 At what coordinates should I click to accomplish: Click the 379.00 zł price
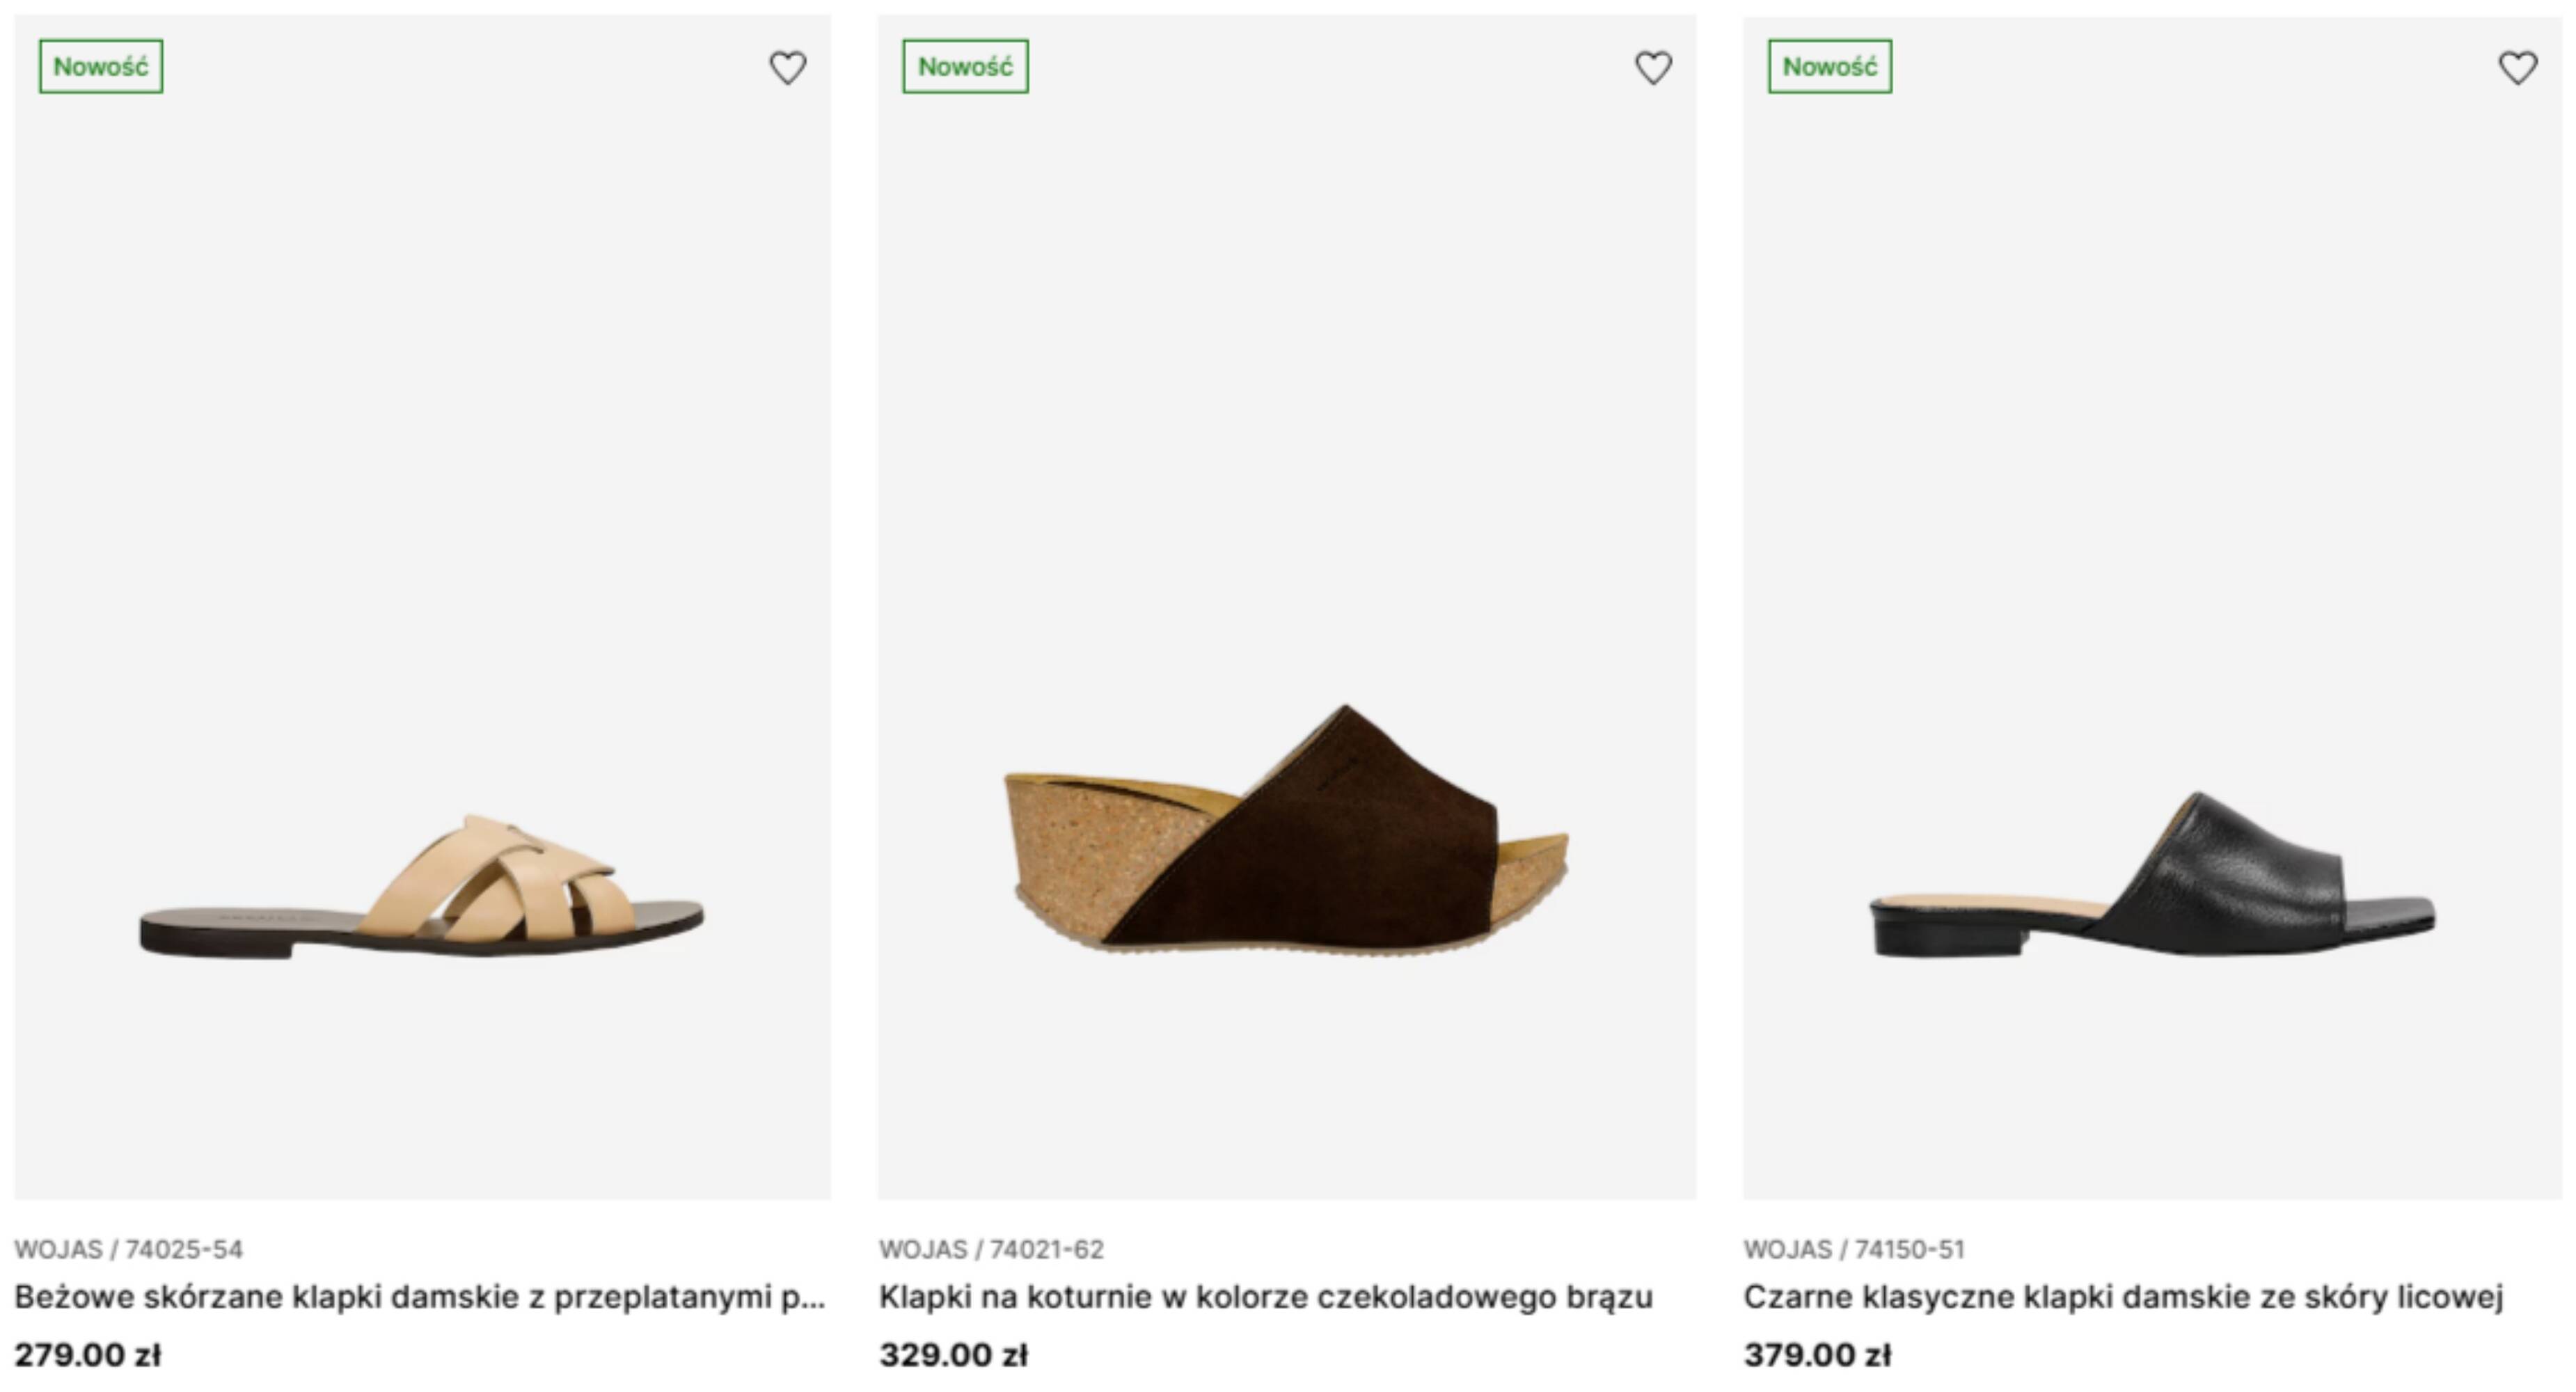[1818, 1355]
